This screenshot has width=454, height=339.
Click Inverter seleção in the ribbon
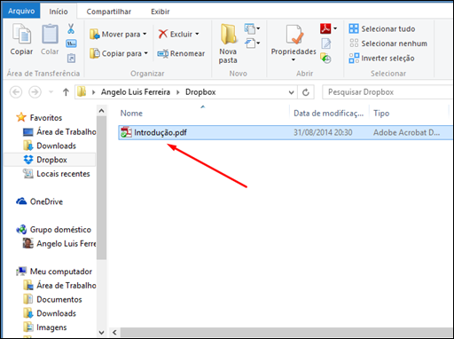[x=381, y=59]
